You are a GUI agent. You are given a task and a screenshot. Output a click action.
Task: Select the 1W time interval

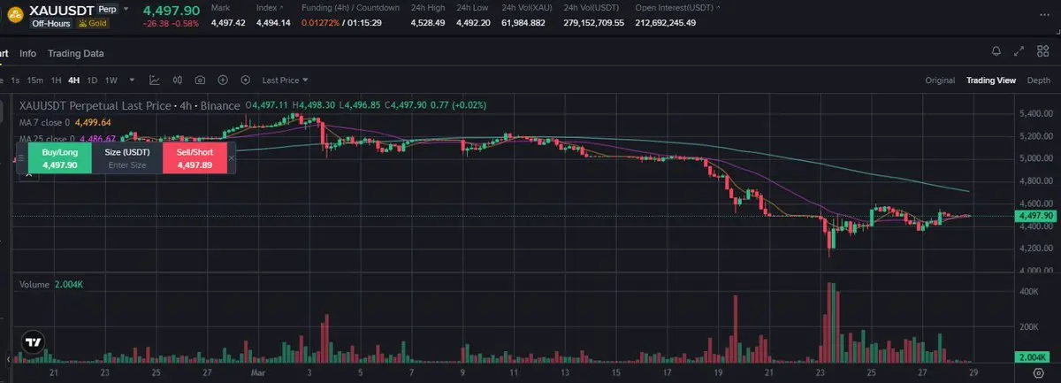click(x=111, y=80)
